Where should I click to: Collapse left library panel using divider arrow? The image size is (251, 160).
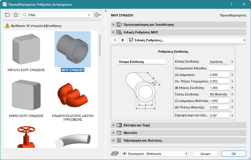tap(105, 11)
